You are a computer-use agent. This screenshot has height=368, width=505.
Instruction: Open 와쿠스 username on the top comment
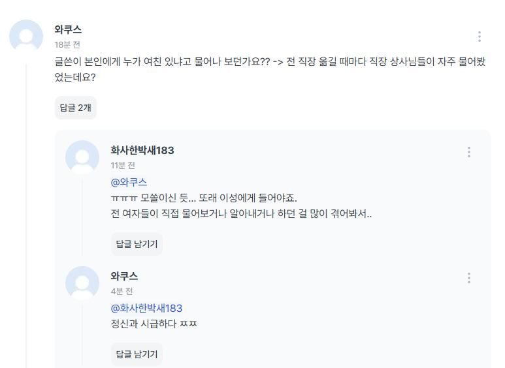pos(68,30)
